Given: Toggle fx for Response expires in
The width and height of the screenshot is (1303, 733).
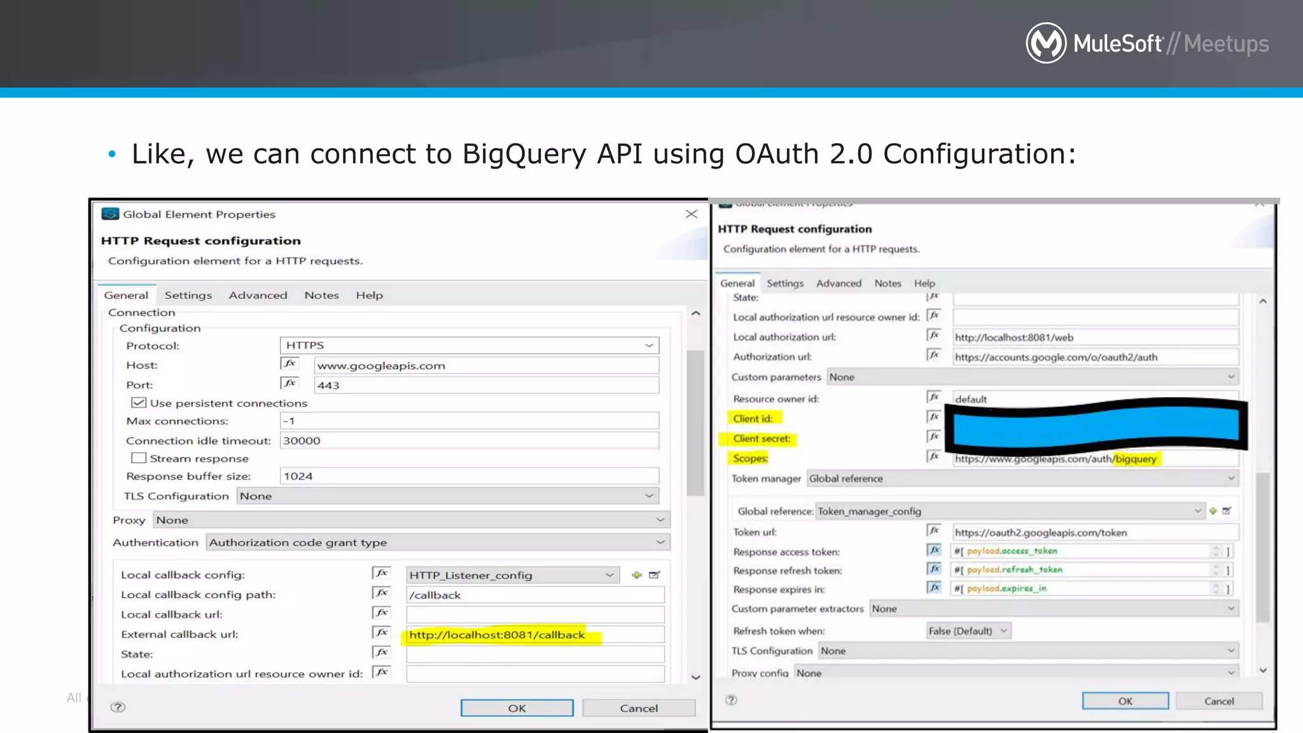Looking at the screenshot, I should (934, 587).
